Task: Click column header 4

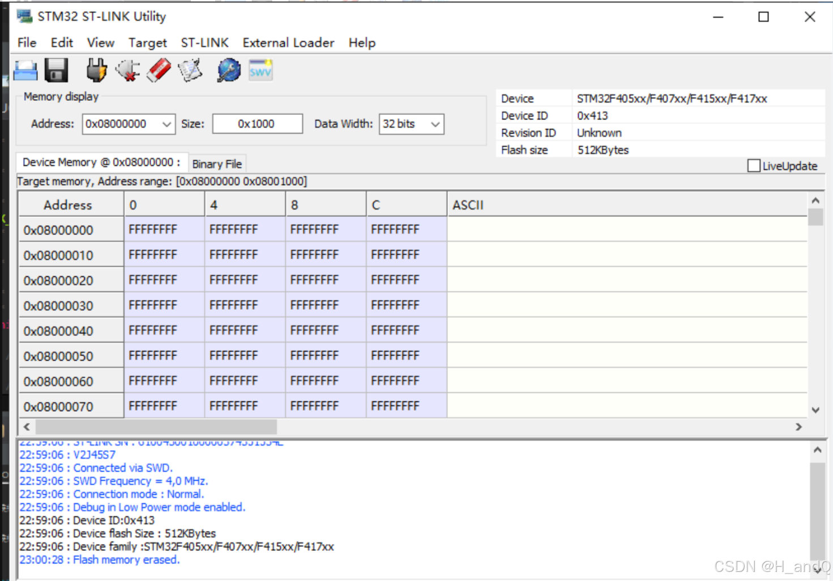Action: (x=245, y=204)
